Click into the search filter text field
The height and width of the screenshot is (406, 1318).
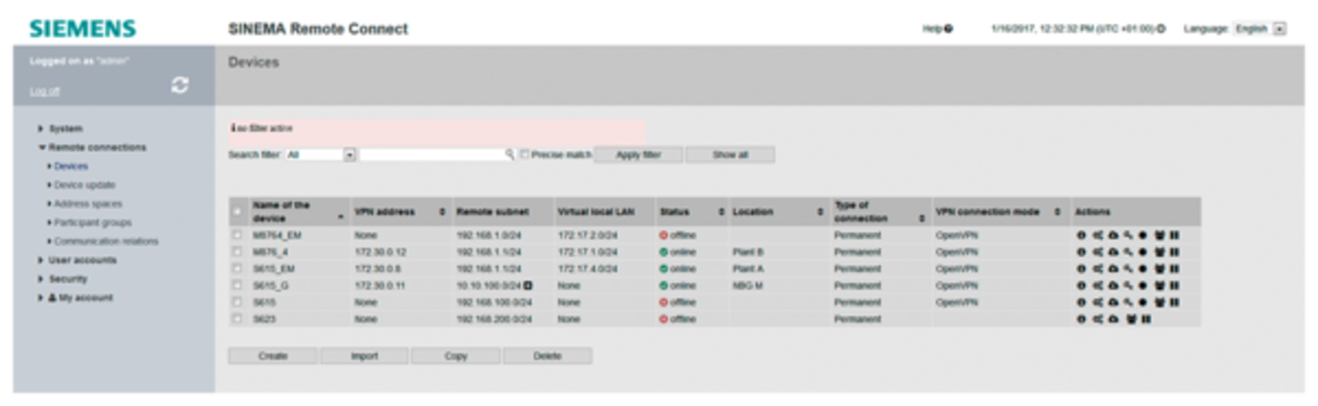pos(437,155)
